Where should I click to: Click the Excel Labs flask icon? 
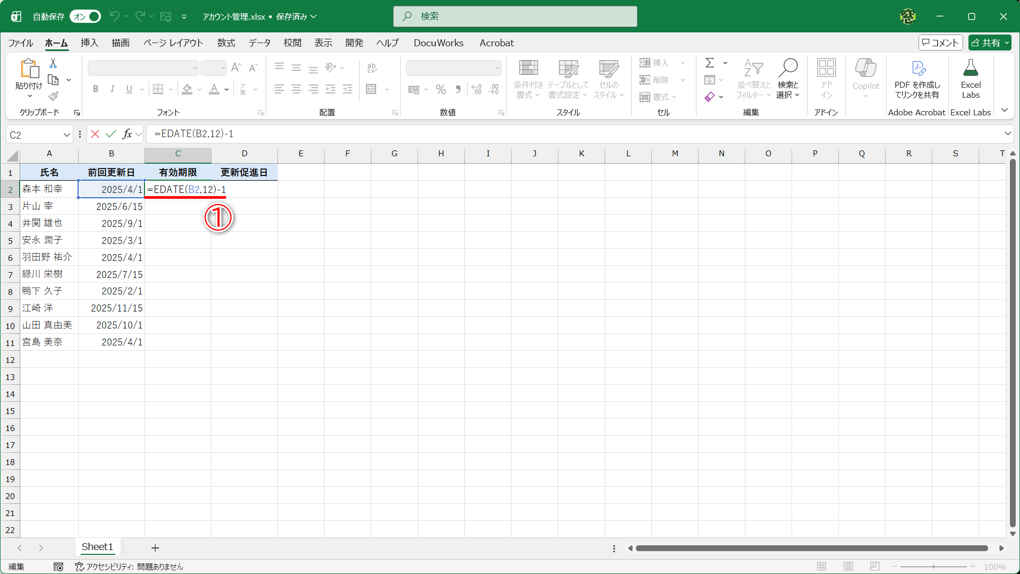tap(971, 68)
